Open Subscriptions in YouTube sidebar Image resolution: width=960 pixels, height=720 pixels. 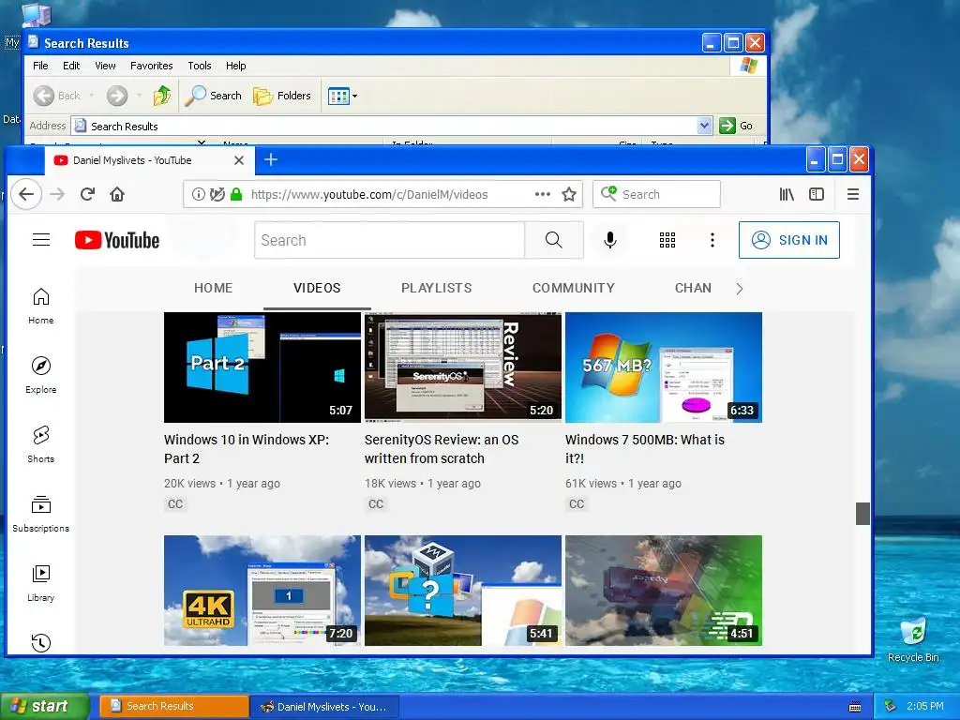click(41, 514)
